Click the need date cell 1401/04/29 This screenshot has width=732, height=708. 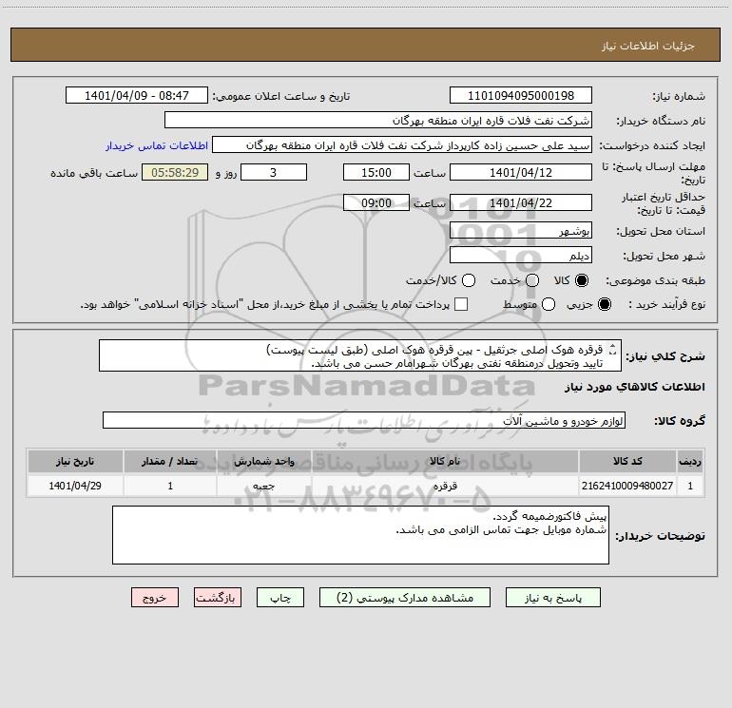click(x=75, y=486)
